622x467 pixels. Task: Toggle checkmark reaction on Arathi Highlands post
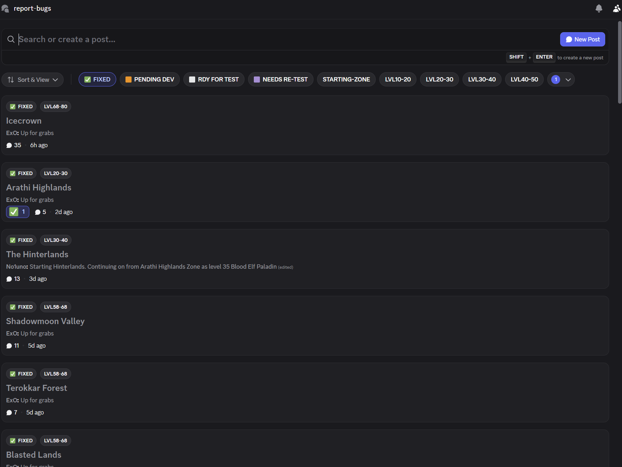[18, 212]
